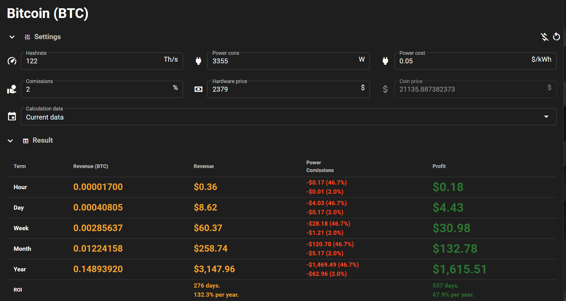
Task: Click daily BTC revenue 0.00040805
Action: (98, 207)
